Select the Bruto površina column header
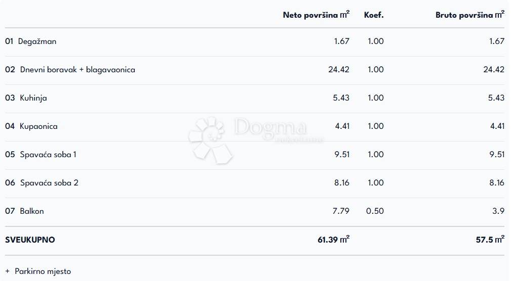513x281 pixels. (x=469, y=15)
